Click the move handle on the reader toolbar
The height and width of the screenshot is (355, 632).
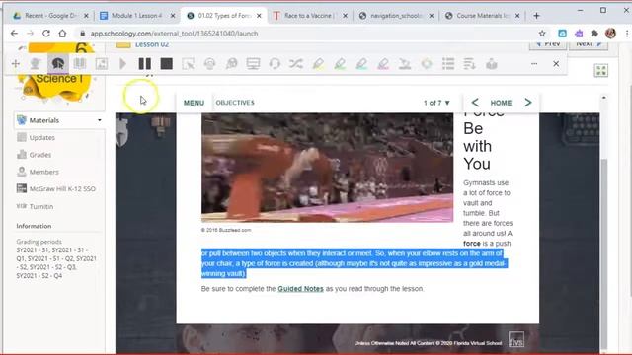16,63
